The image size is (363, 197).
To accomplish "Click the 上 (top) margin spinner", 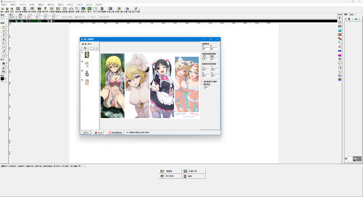I will (206, 69).
